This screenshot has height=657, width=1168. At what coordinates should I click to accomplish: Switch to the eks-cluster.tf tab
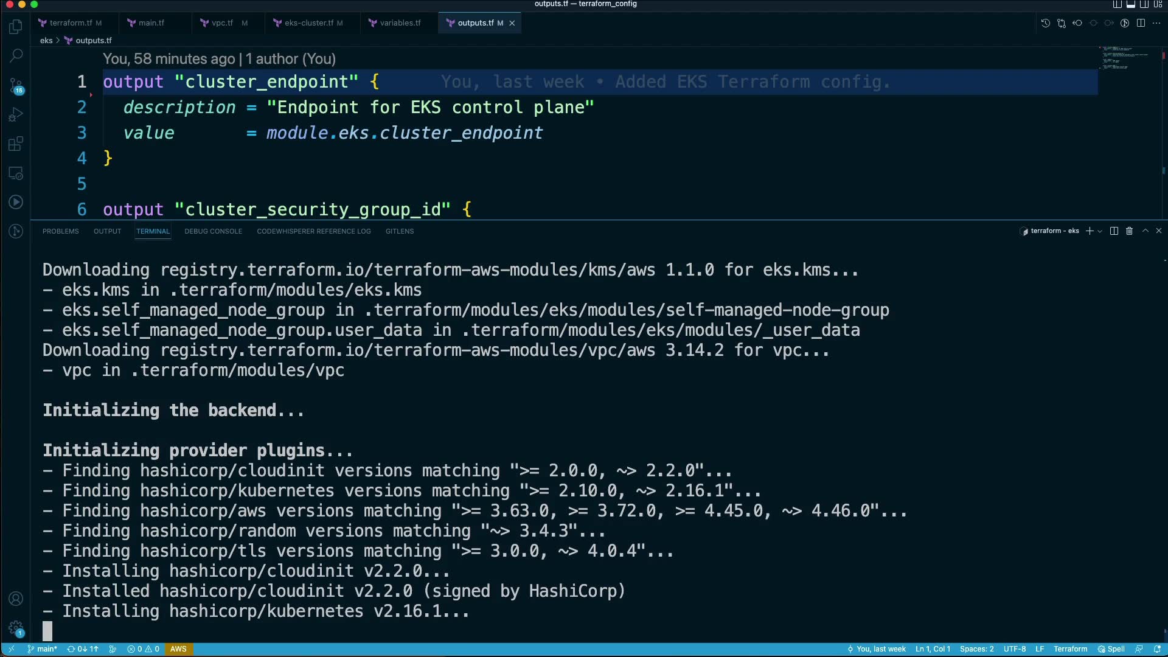[x=308, y=23]
